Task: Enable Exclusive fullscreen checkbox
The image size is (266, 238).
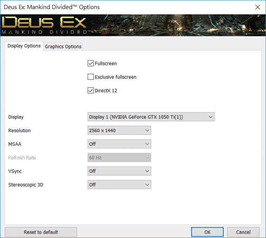Action: 91,77
